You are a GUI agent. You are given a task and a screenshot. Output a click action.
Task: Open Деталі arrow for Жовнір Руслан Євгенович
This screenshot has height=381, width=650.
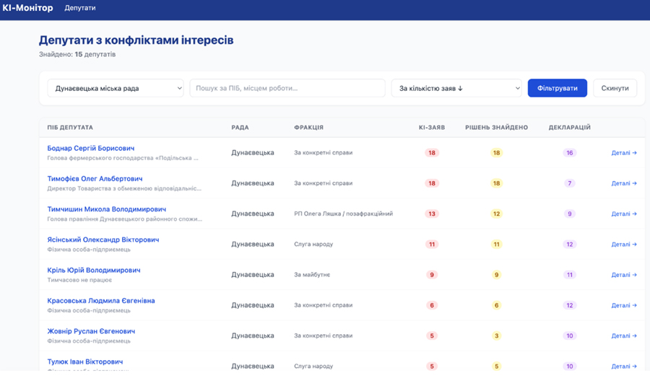click(x=624, y=336)
